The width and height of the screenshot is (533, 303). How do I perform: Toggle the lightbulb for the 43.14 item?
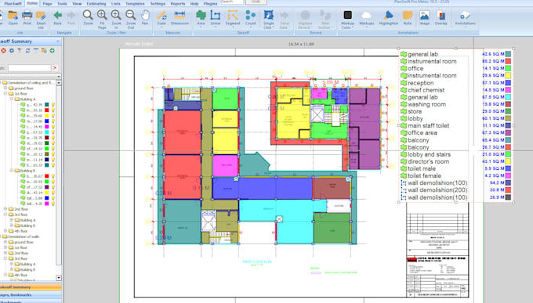click(x=53, y=193)
